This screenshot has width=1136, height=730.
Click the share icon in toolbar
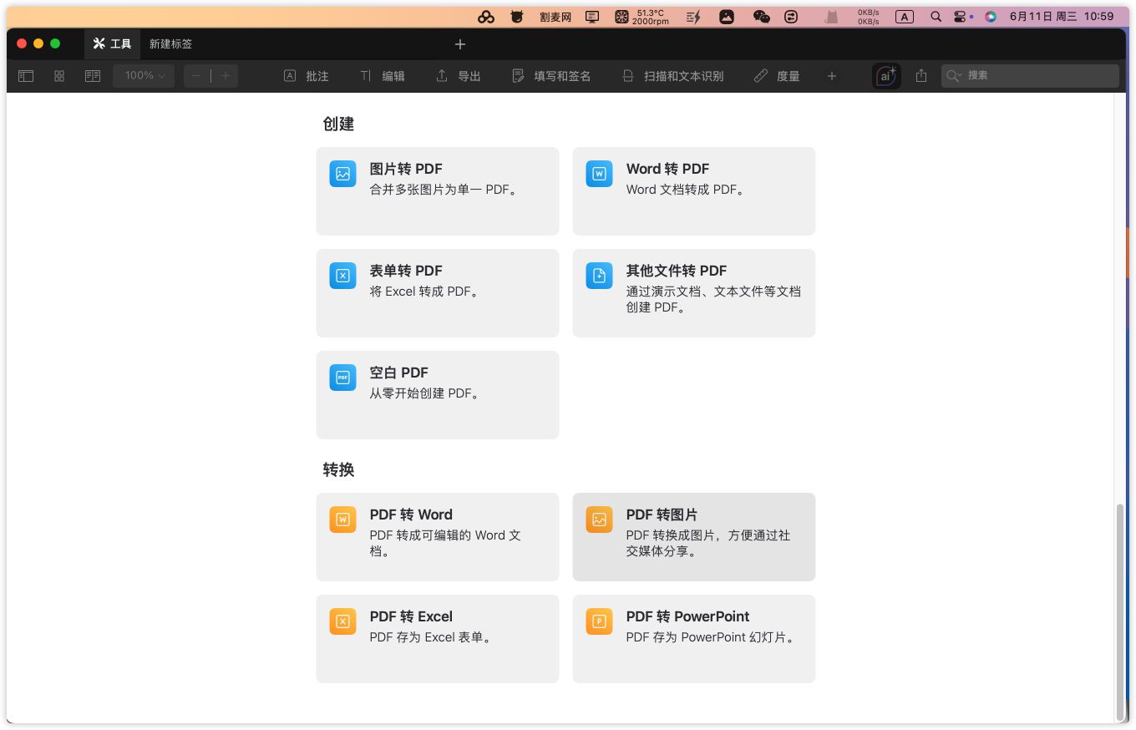[921, 76]
